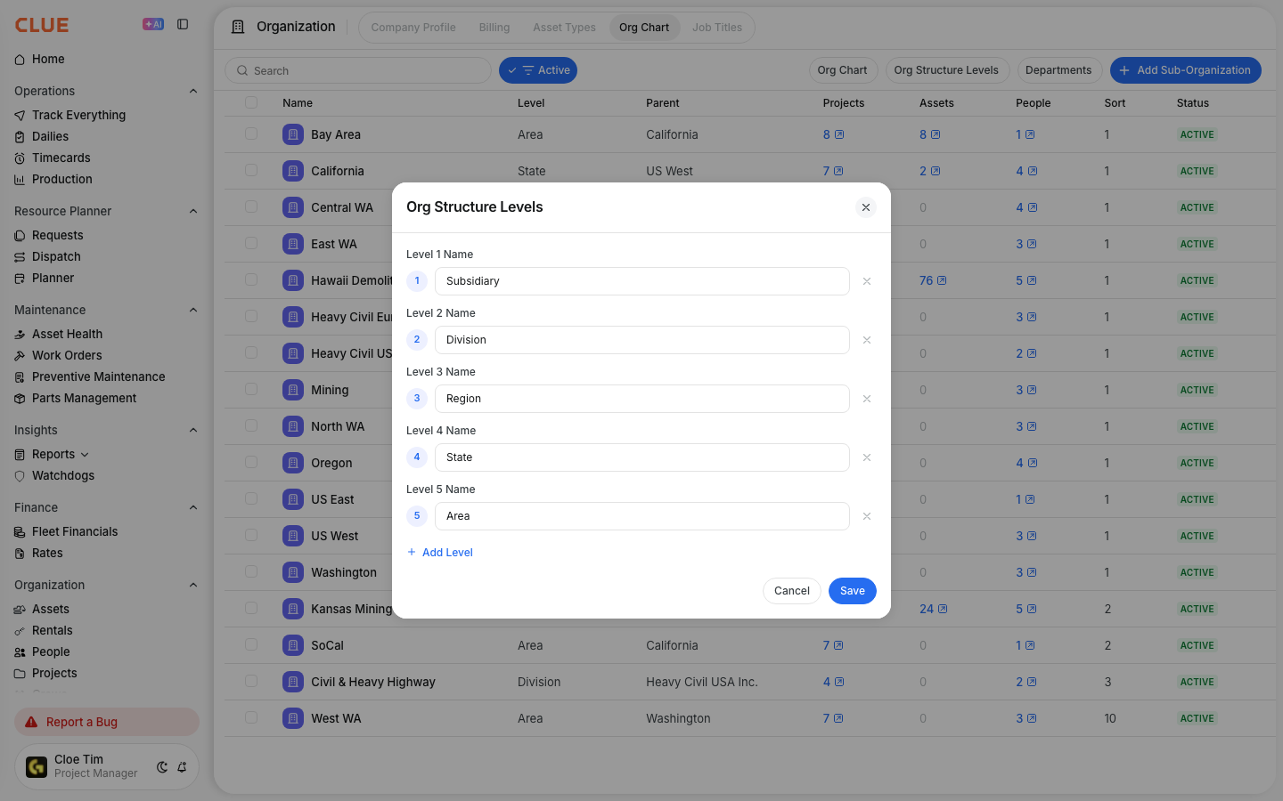Screen dimensions: 1283x801
Task: Toggle dark mode moon icon
Action: [x=162, y=767]
